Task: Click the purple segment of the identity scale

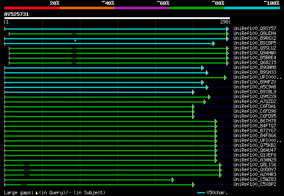Action: 142,8
